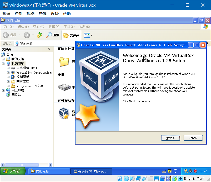Click the Up one level folder icon
This screenshot has height=182, width=211.
pyautogui.click(x=39, y=35)
